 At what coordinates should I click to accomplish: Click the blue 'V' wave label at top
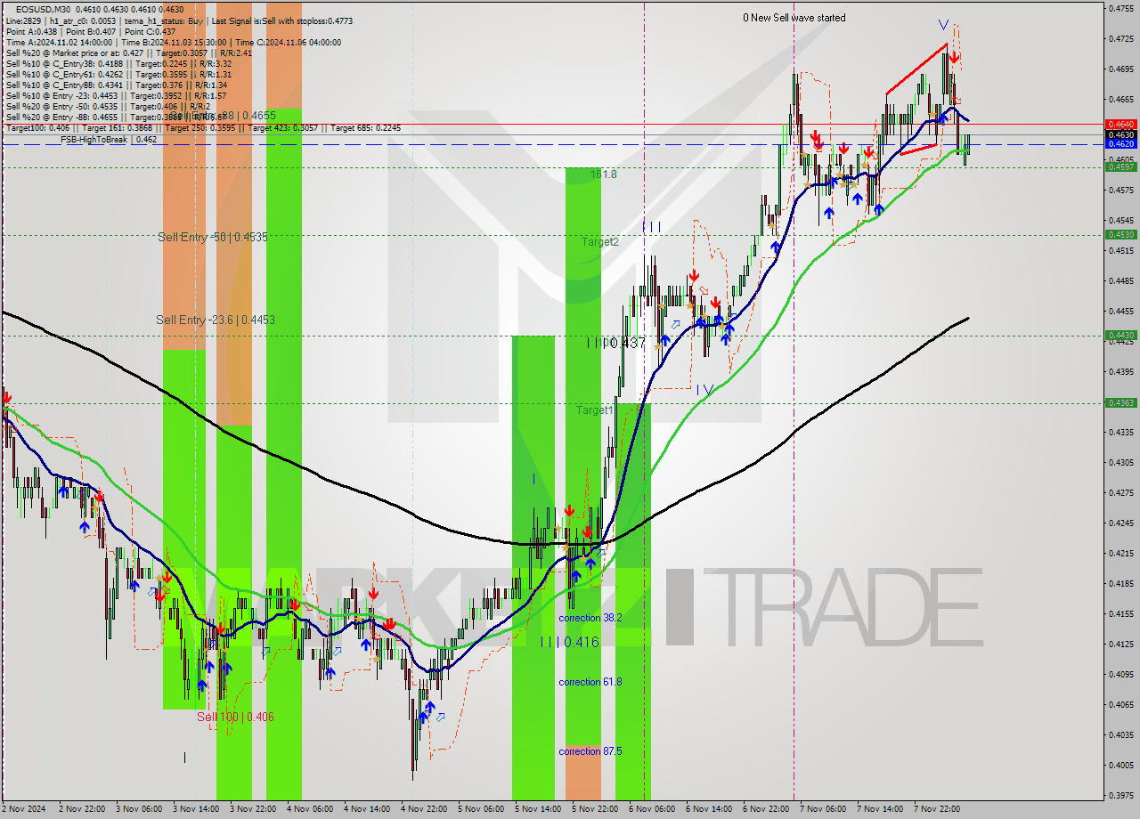point(942,24)
